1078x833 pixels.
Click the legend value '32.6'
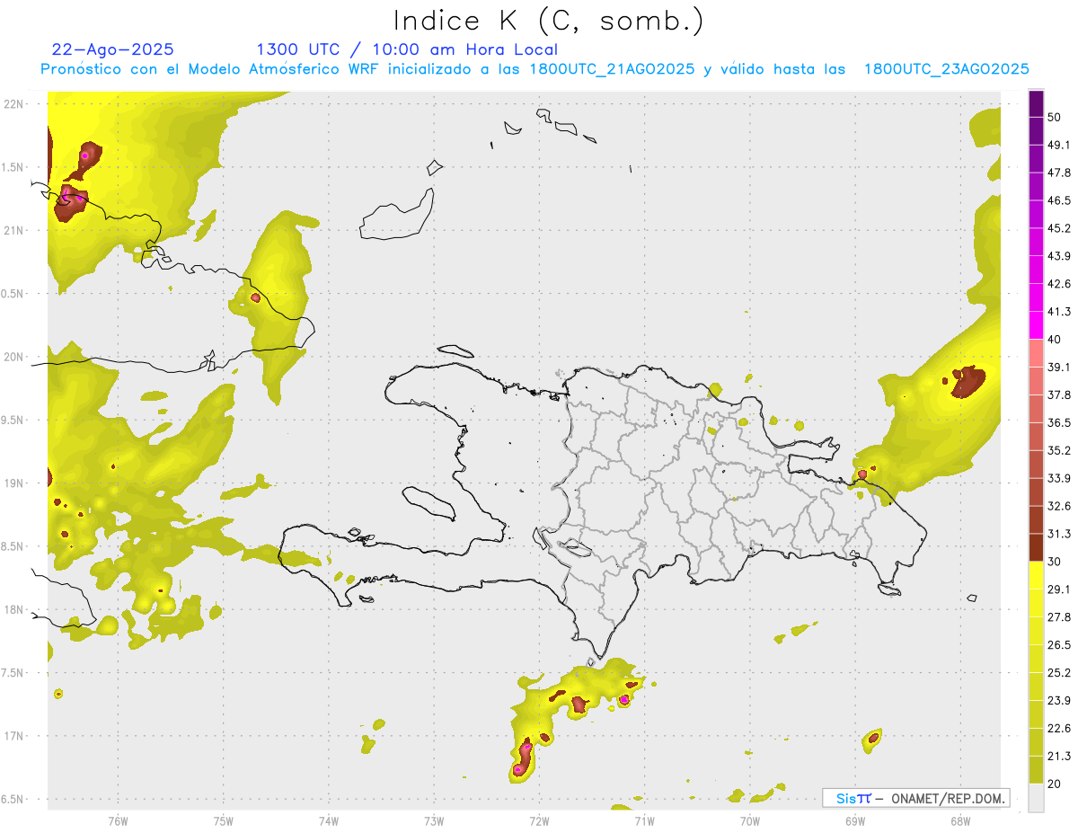pyautogui.click(x=1059, y=506)
